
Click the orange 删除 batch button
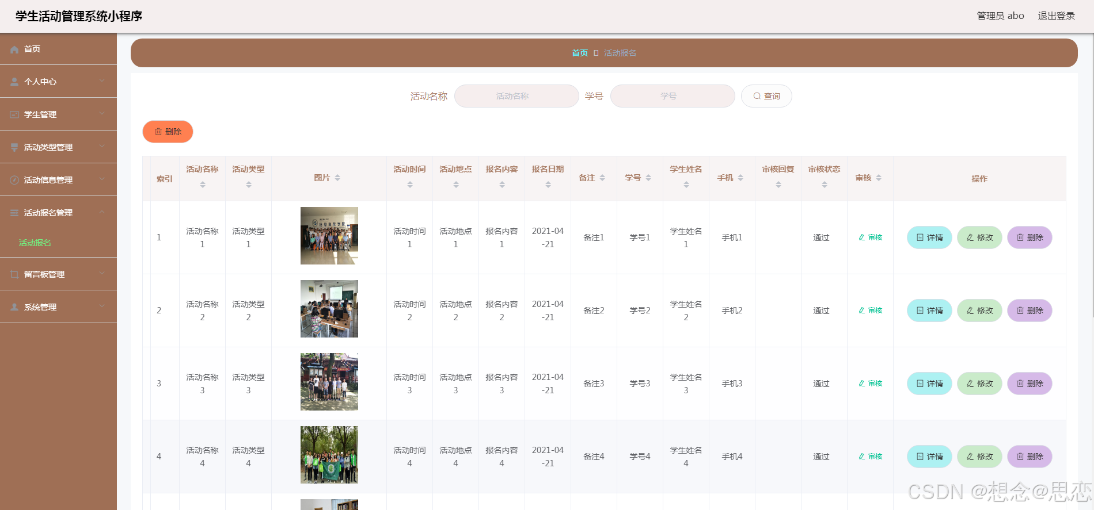pyautogui.click(x=168, y=132)
